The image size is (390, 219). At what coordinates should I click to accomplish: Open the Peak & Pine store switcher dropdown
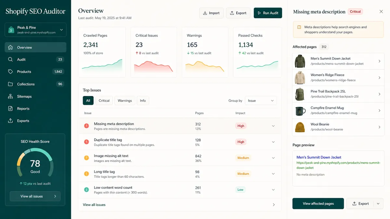pos(35,30)
